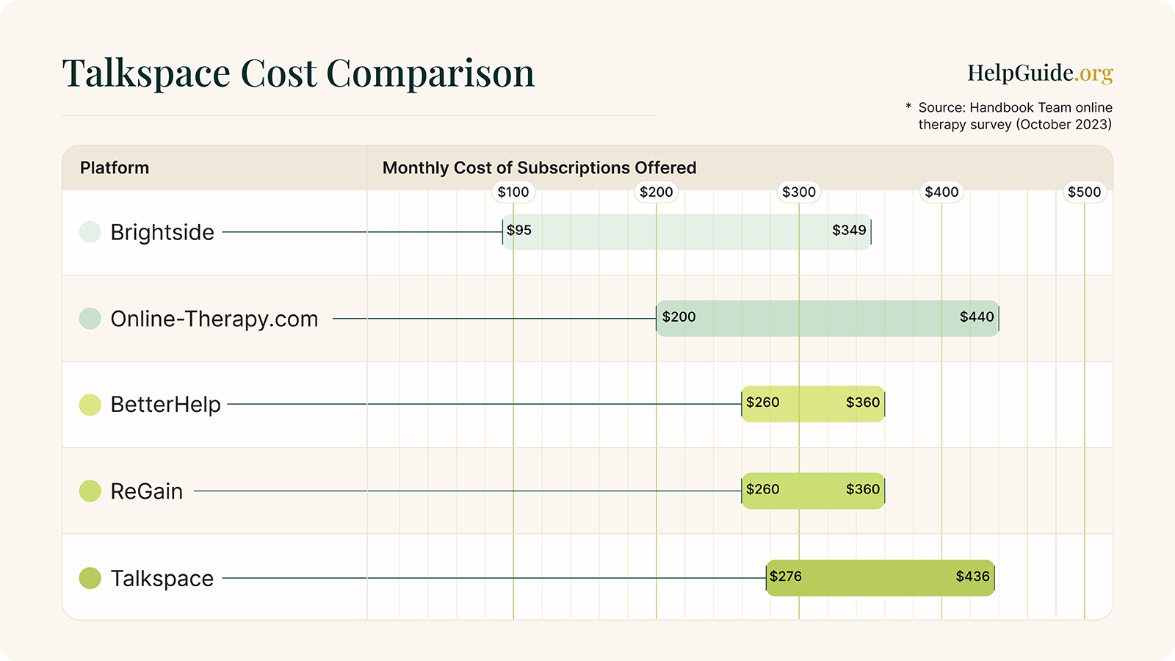Click the Platform column header
The width and height of the screenshot is (1175, 661).
115,168
